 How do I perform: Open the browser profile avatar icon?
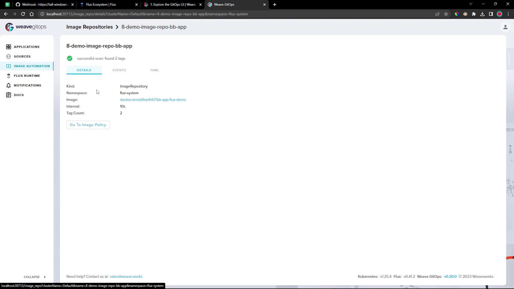[500, 14]
